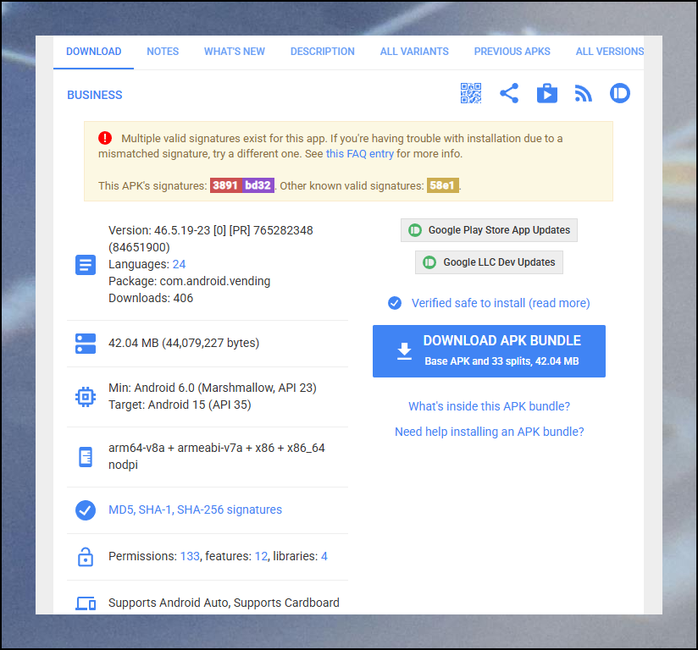
Task: Click the 42.04 MB (44,079,227 bytes) text
Action: pos(184,343)
